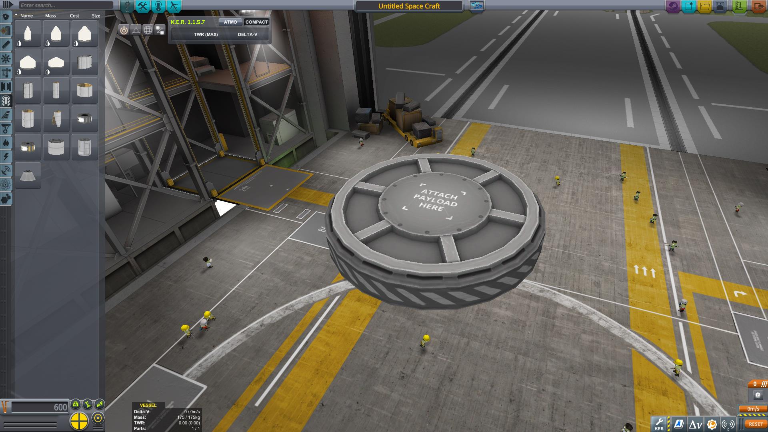Open the antenna signal toolbar app
Image resolution: width=768 pixels, height=432 pixels.
click(728, 424)
